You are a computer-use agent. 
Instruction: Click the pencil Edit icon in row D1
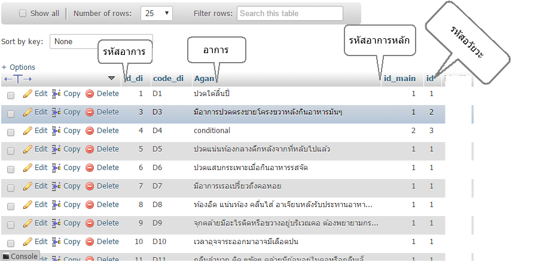28,94
